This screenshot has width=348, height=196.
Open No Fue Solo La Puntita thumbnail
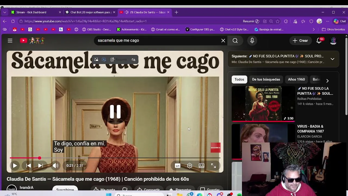[x=263, y=104]
